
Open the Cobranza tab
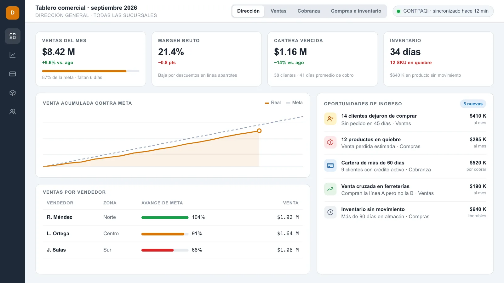click(309, 11)
